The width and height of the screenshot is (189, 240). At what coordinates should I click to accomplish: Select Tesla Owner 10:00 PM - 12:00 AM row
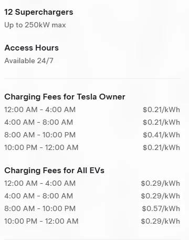click(92, 147)
